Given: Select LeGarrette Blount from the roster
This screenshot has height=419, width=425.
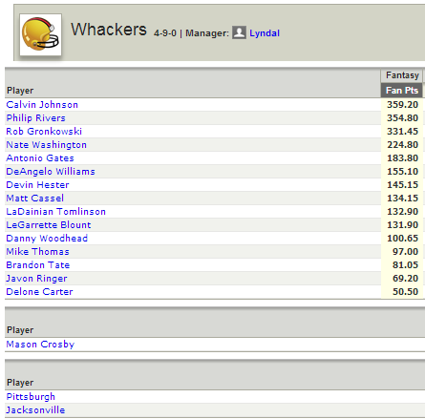Looking at the screenshot, I should tap(49, 225).
